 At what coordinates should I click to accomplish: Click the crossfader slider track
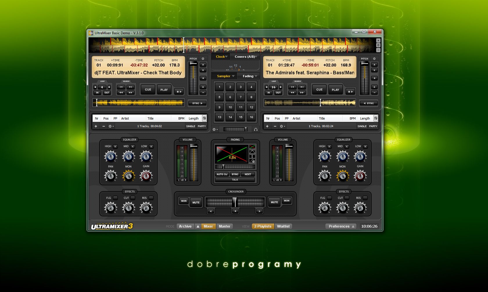235,202
